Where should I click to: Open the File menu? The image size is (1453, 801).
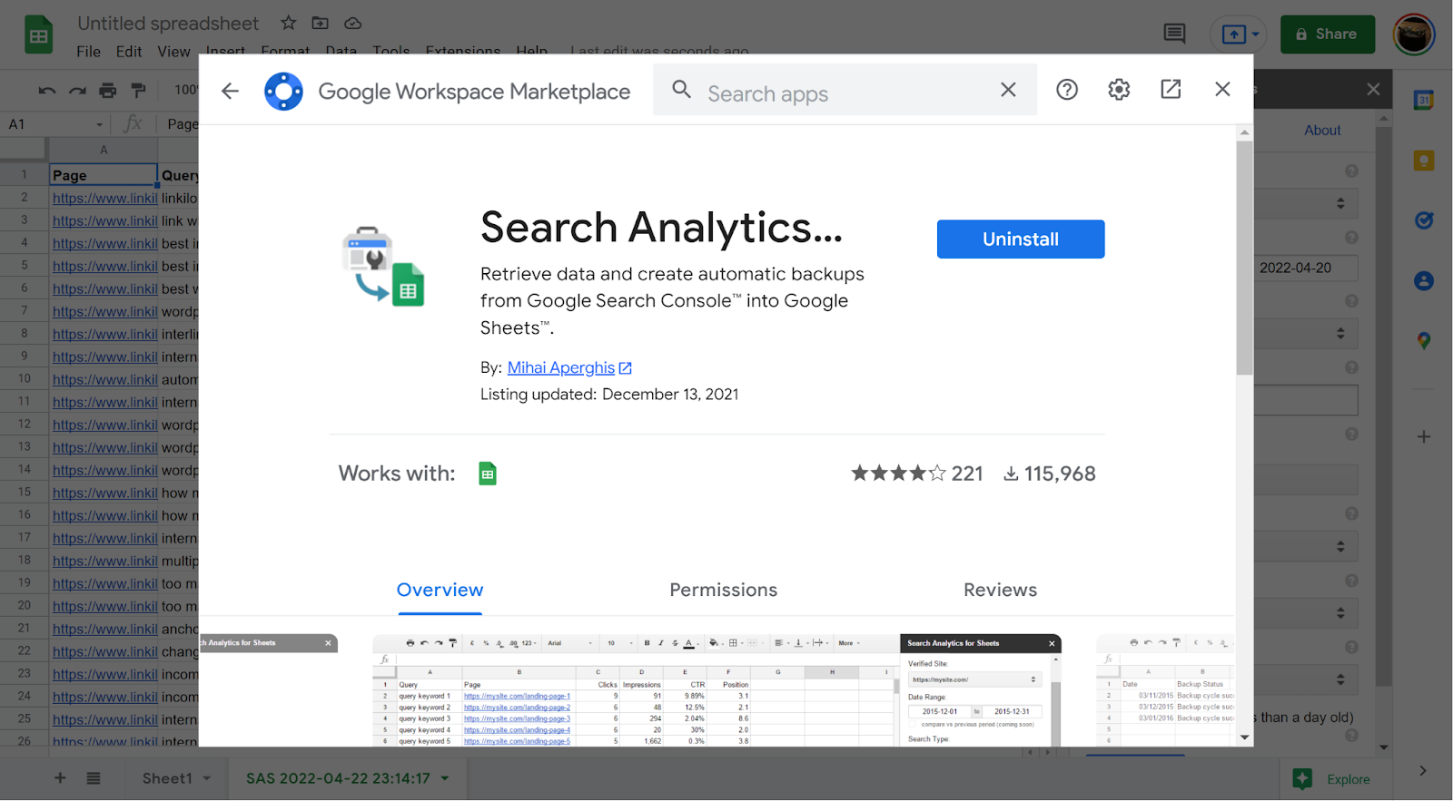tap(88, 52)
